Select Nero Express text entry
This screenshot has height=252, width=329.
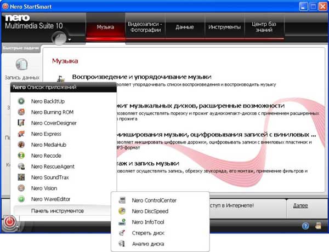(46, 134)
